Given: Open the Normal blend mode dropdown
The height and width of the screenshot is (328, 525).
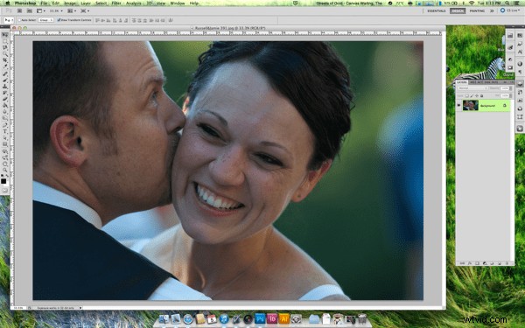Looking at the screenshot, I should coord(472,88).
